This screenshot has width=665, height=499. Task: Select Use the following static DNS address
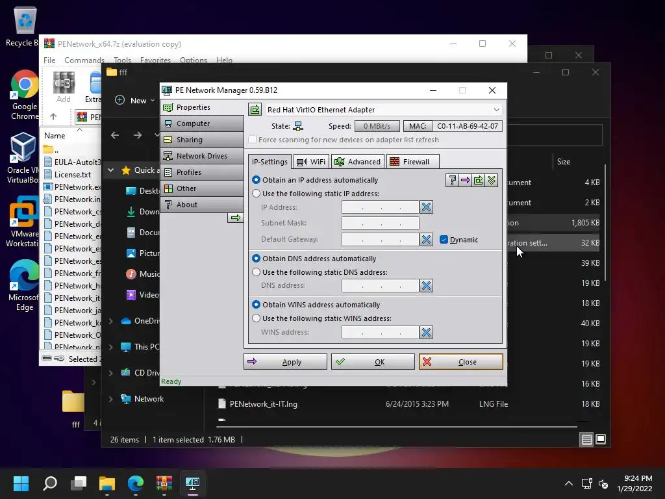click(x=256, y=272)
